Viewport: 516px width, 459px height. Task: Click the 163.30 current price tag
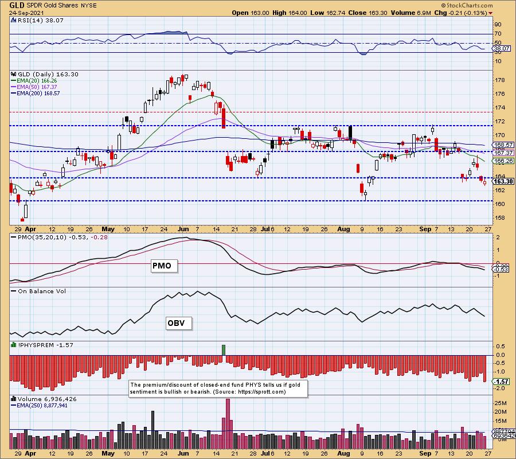(503, 181)
